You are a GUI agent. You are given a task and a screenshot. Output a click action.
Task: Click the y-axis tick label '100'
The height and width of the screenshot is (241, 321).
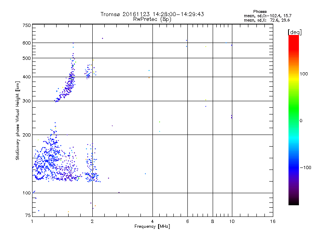click(x=26, y=193)
